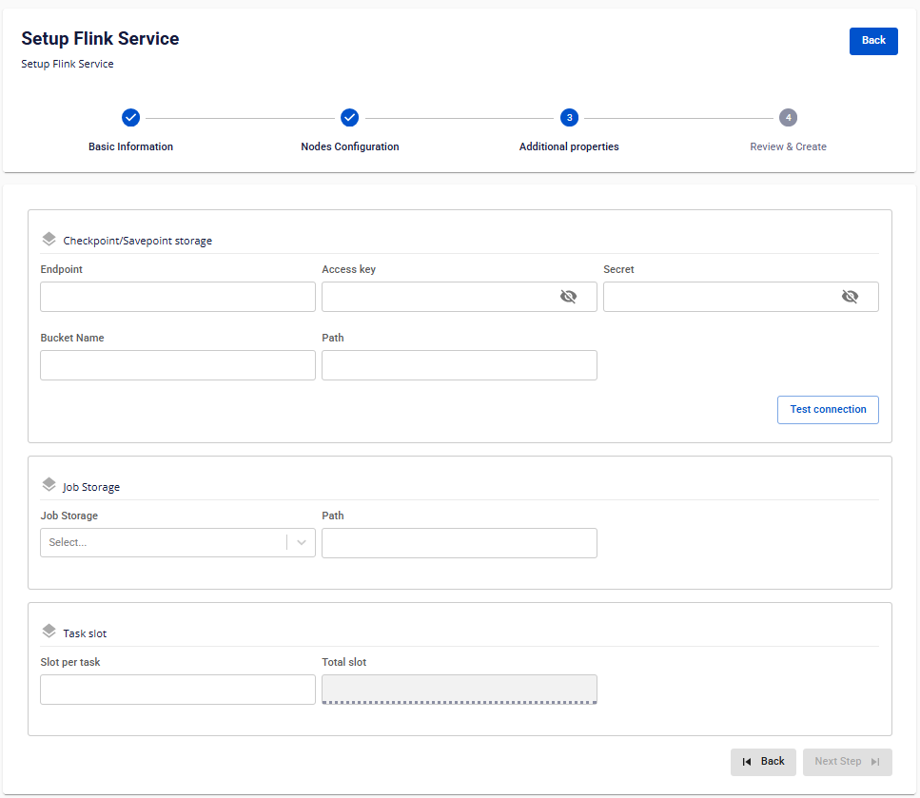This screenshot has height=798, width=920.
Task: Click the Access key field label
Action: (348, 269)
